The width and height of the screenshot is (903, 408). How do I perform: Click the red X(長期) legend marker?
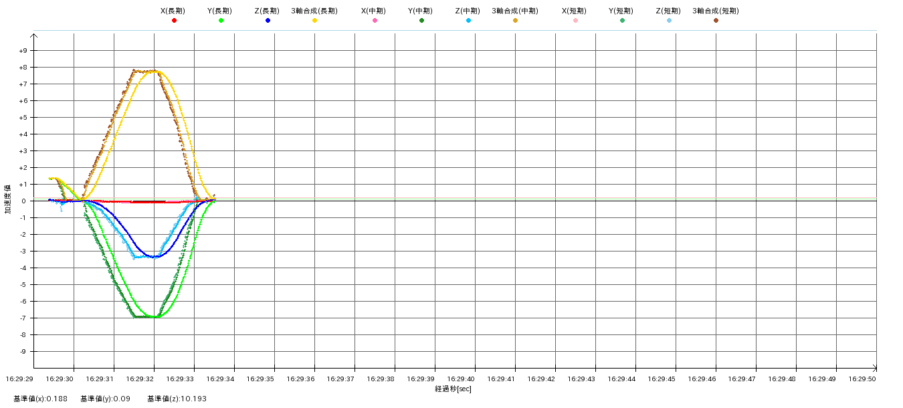pyautogui.click(x=174, y=21)
